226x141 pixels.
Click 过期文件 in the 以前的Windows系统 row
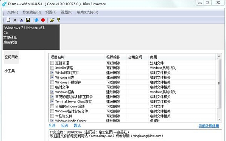[157, 106]
